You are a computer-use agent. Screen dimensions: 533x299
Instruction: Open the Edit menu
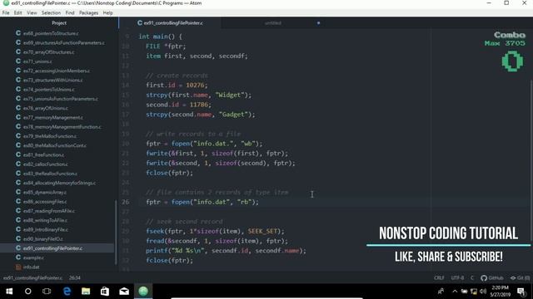[x=18, y=13]
